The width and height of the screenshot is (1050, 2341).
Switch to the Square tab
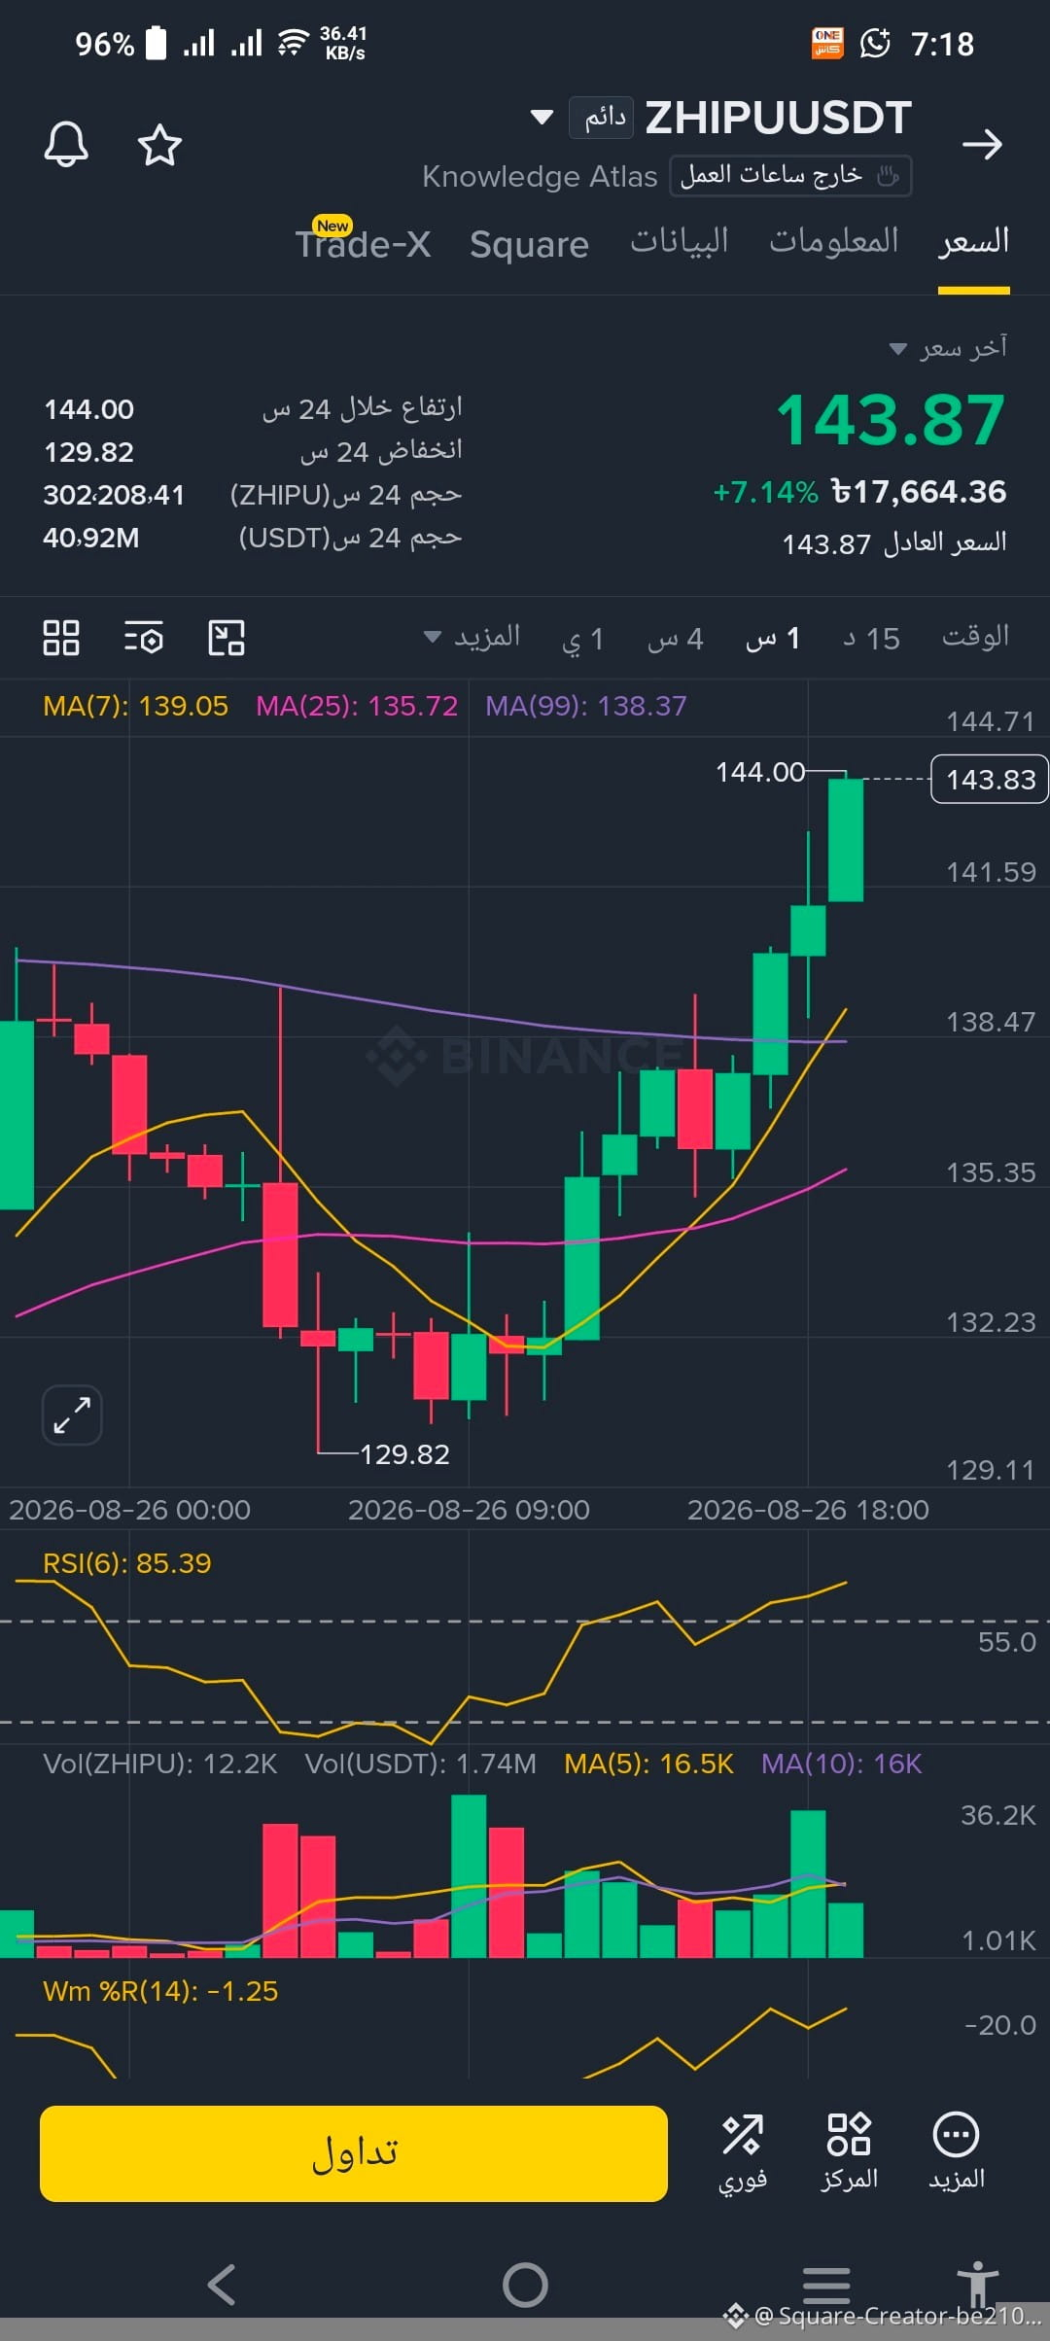(529, 244)
